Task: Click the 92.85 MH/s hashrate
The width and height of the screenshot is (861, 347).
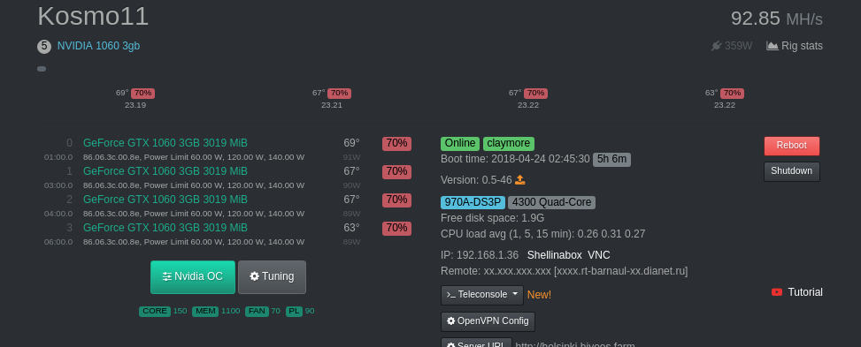Action: click(776, 19)
